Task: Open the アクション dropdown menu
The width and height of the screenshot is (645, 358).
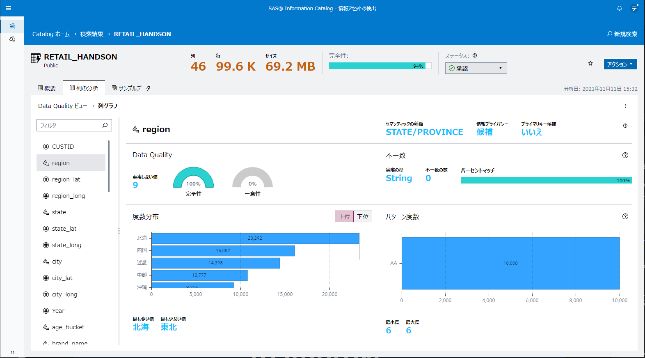Action: [x=620, y=64]
